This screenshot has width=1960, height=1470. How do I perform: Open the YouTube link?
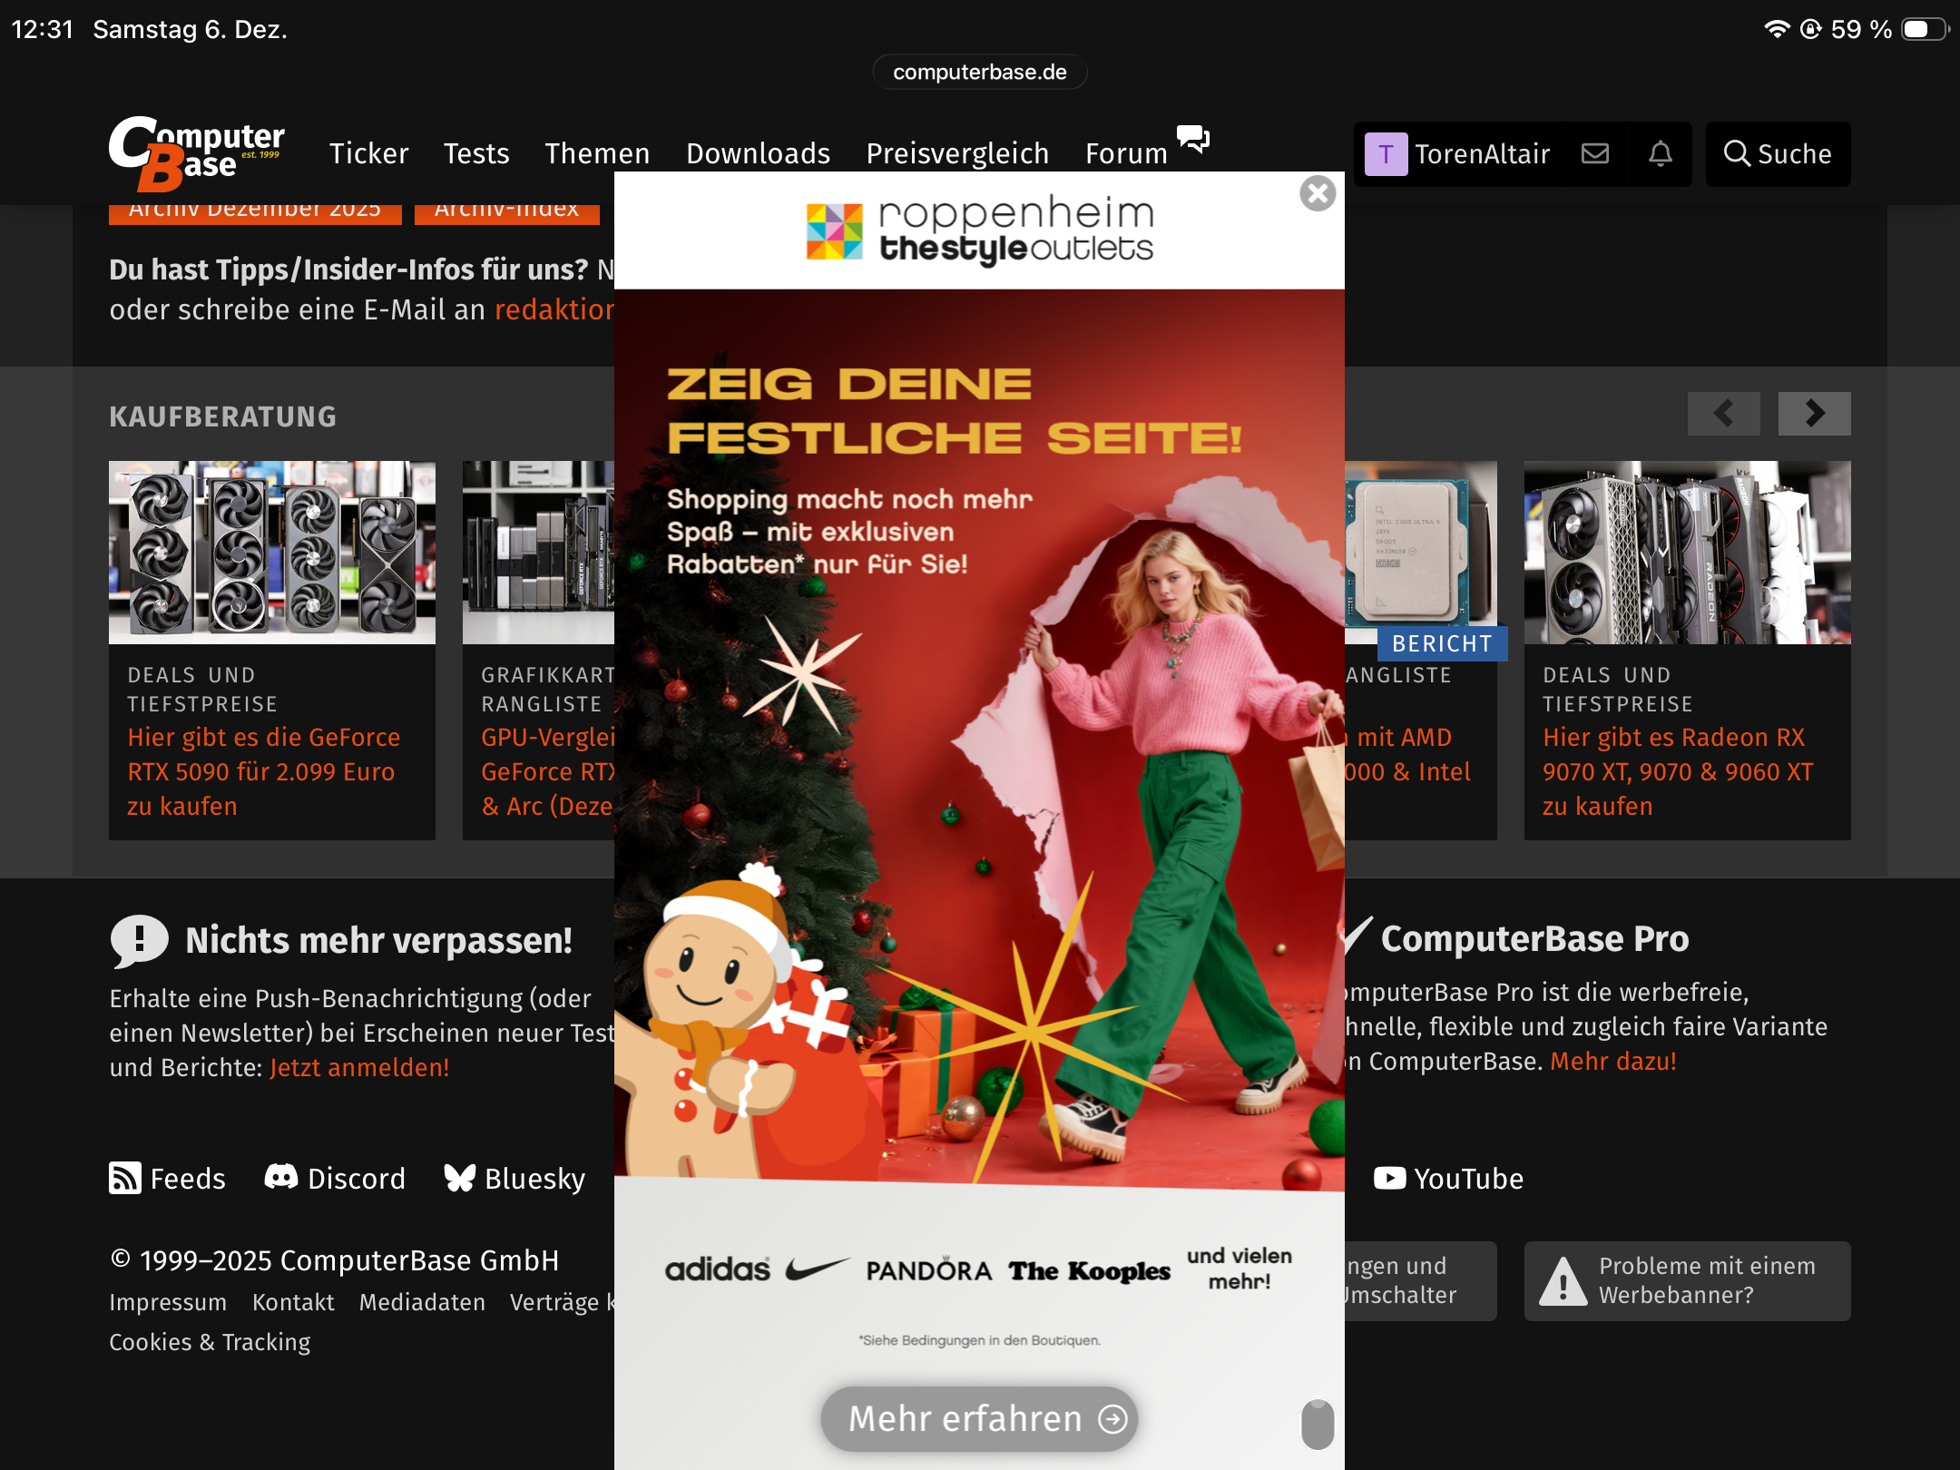click(1448, 1178)
